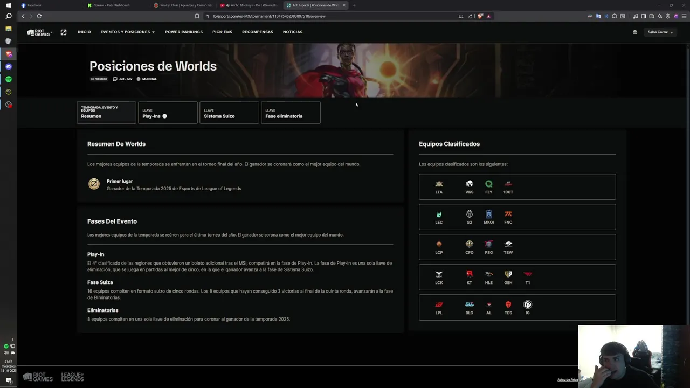Reload the current page
Viewport: 690px width, 388px height.
tap(39, 16)
